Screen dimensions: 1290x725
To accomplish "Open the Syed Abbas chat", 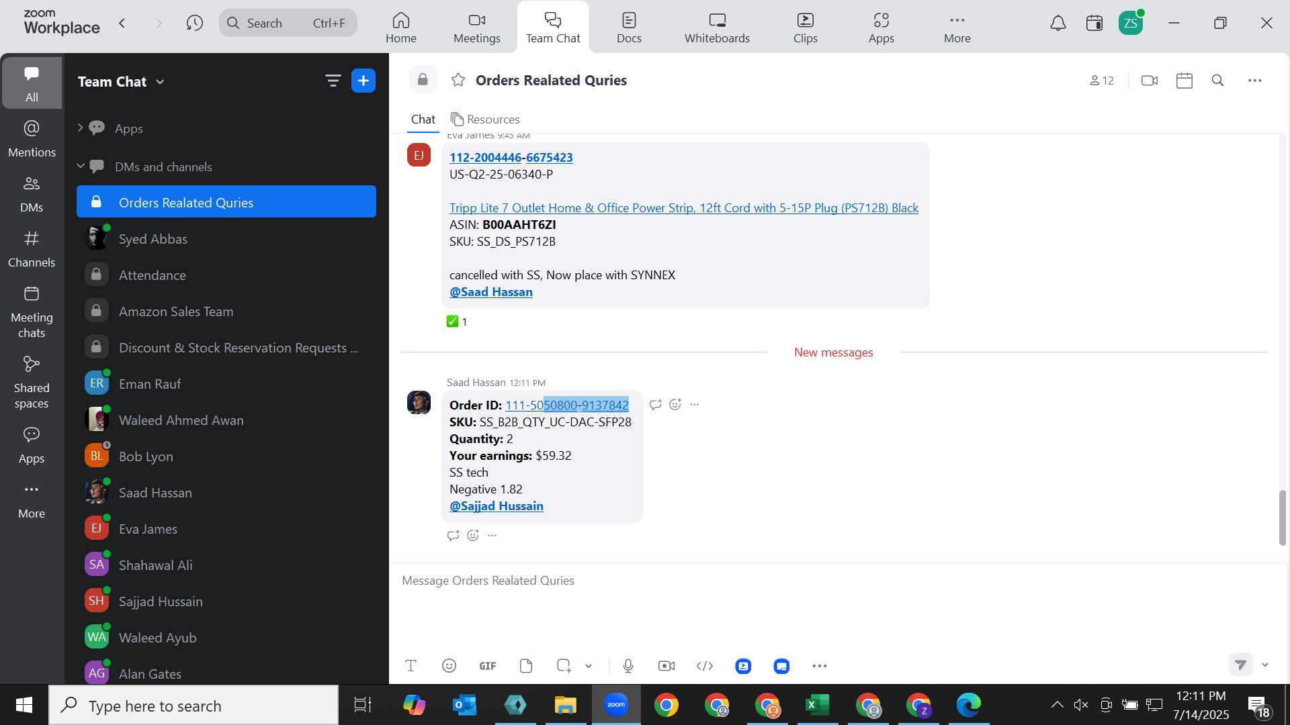I will point(226,238).
